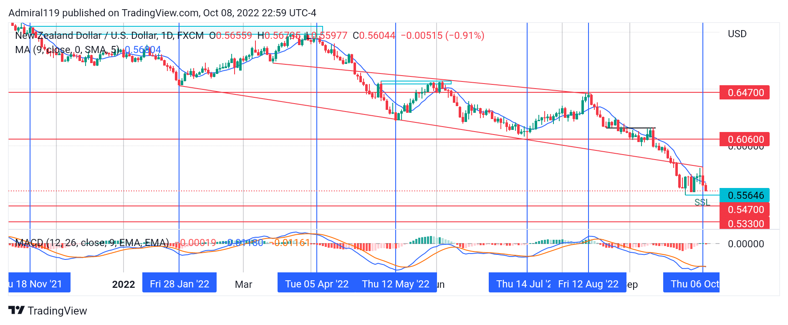788x325 pixels.
Task: Select the 0.54700 price level label
Action: coord(745,209)
